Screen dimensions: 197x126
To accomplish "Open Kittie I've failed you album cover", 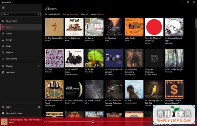I will point(74,27).
